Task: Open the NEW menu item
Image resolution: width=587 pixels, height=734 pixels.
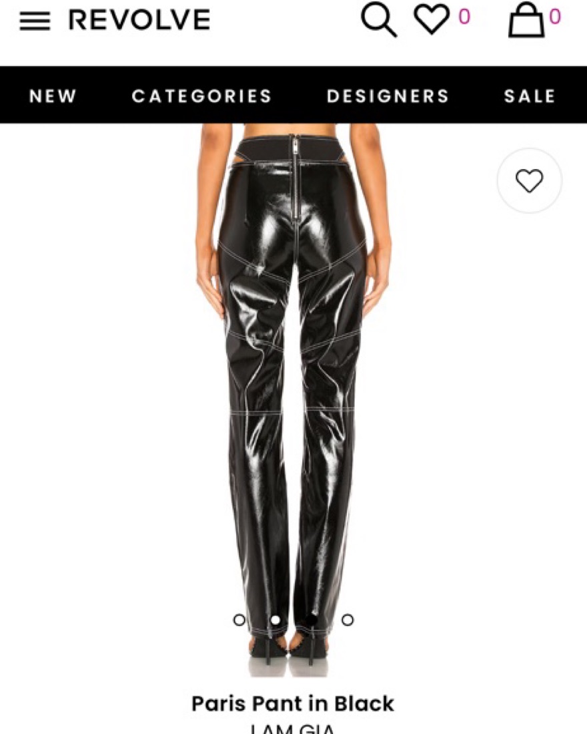Action: [x=52, y=96]
